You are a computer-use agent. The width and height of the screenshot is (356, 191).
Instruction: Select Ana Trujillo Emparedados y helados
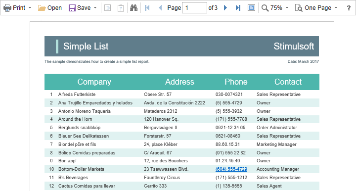[95, 103]
